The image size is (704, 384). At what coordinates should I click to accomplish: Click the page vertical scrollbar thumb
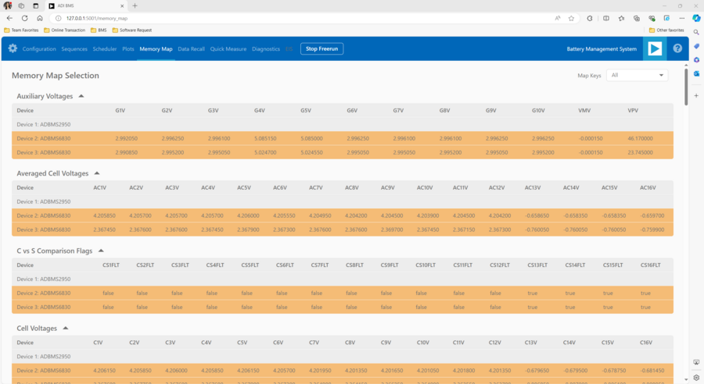(686, 86)
